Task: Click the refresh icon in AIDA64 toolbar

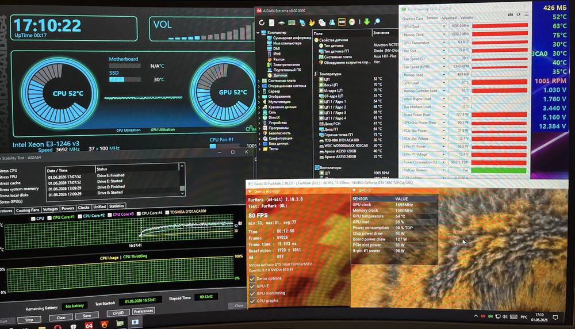Action: (262, 22)
